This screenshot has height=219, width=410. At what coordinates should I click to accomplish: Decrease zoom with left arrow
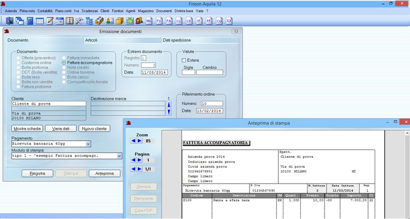[x=133, y=141]
